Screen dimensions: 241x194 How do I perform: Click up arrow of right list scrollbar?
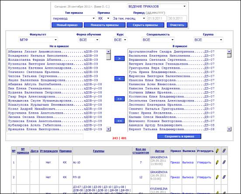(229, 52)
